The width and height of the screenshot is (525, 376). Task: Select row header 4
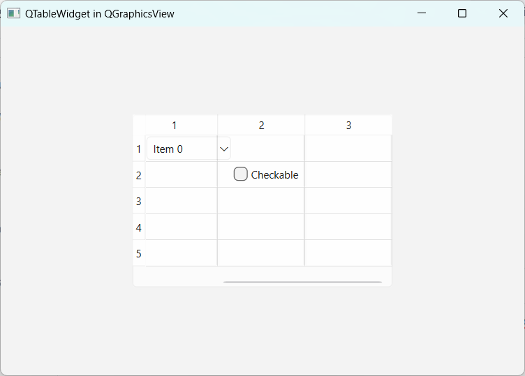coord(139,227)
